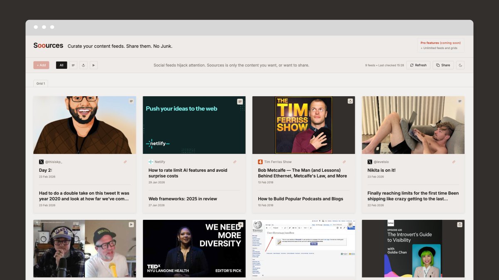Open 'The Introvert's Guide to Visibility' thumbnail
The height and width of the screenshot is (280, 499).
[x=413, y=248]
